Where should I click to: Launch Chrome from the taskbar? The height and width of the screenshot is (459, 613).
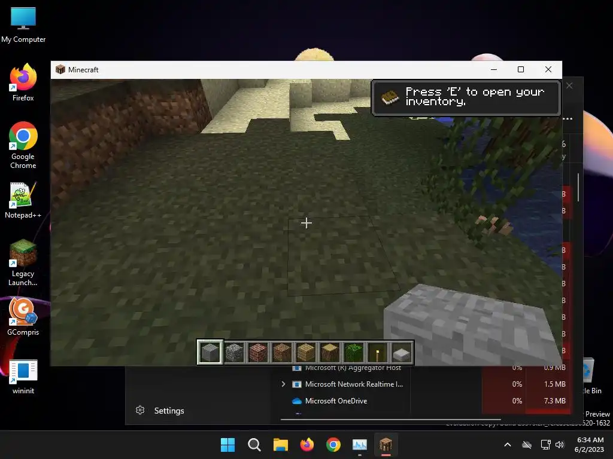[333, 445]
